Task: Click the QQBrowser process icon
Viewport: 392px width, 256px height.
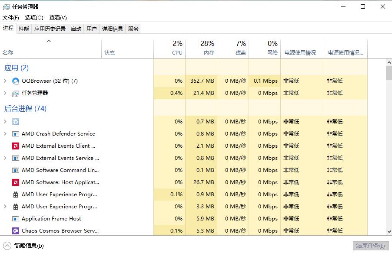Action: coord(17,81)
